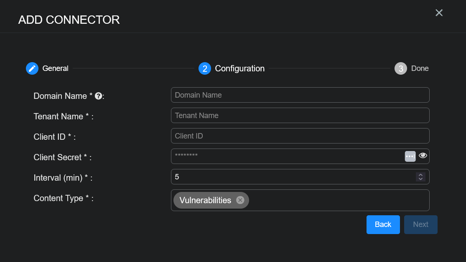
Task: Remove the Vulnerabilities tag with its x icon
Action: click(x=240, y=200)
